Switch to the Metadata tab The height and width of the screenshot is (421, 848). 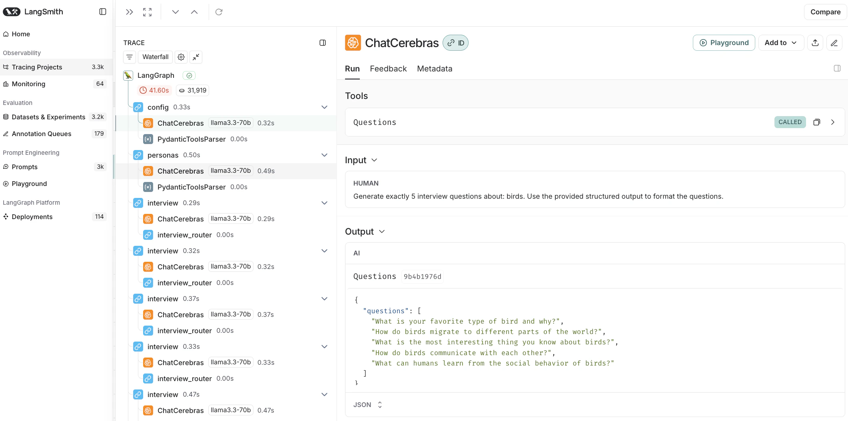pos(435,69)
